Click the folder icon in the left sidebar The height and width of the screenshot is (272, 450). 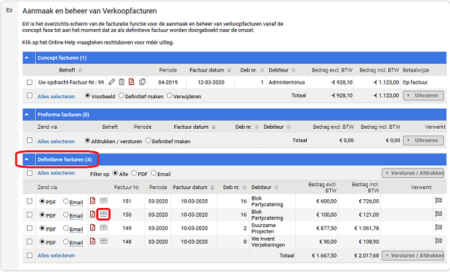[x=9, y=10]
